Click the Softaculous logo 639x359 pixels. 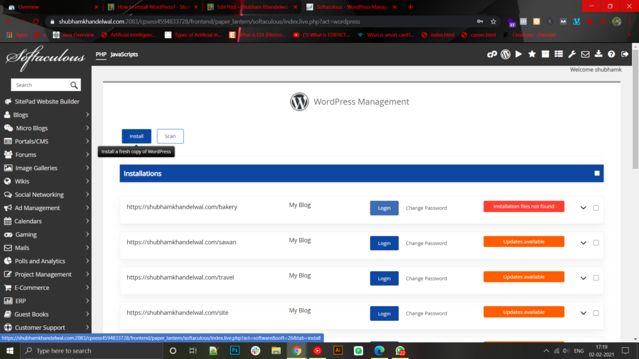tap(45, 58)
